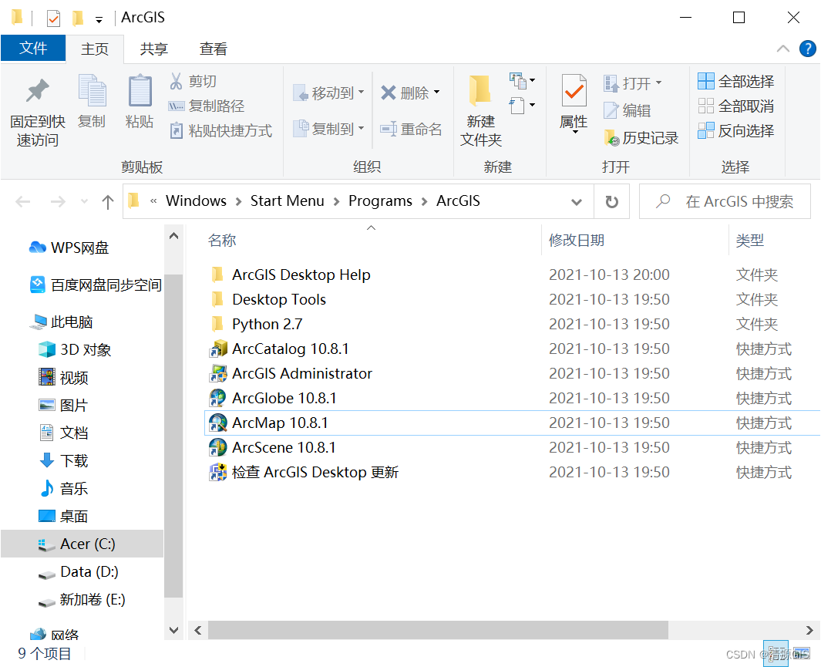The height and width of the screenshot is (667, 821).
Task: Sort by Type column header
Action: pos(750,241)
